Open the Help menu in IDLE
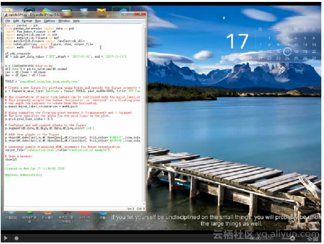The image size is (324, 244). point(76,21)
